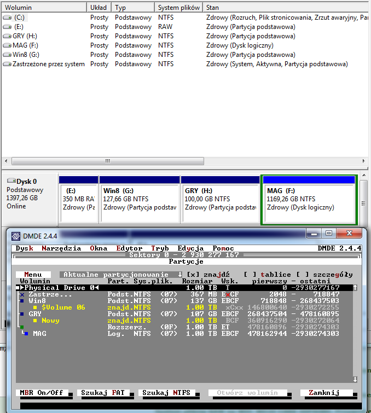Open the Narzędzia menu
Image resolution: width=371 pixels, height=413 pixels.
61,248
